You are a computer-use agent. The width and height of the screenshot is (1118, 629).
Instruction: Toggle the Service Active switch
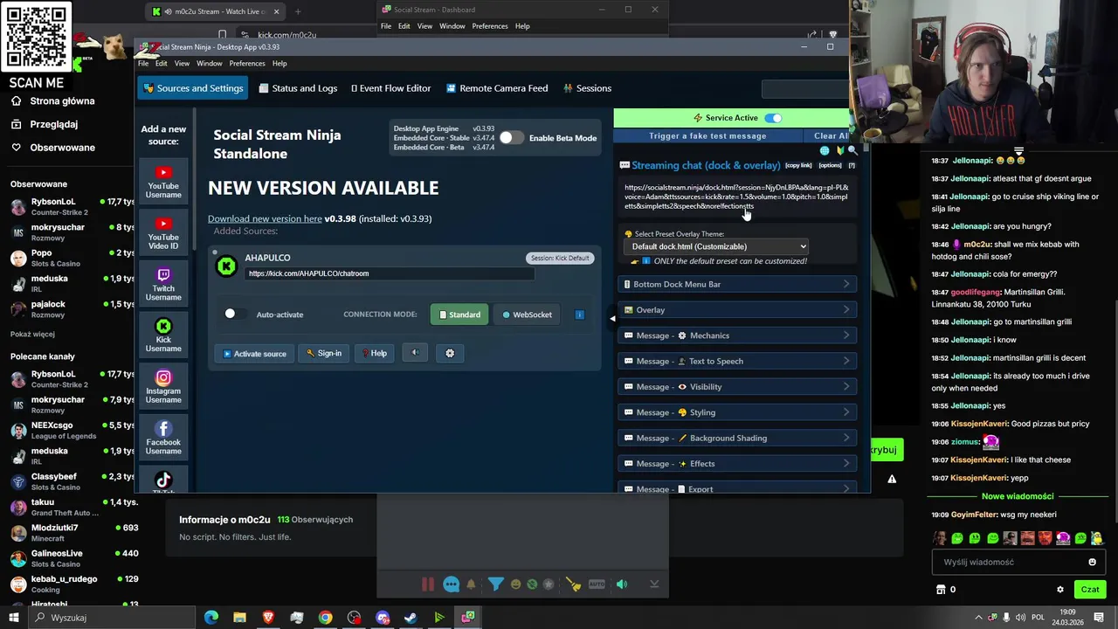tap(773, 118)
